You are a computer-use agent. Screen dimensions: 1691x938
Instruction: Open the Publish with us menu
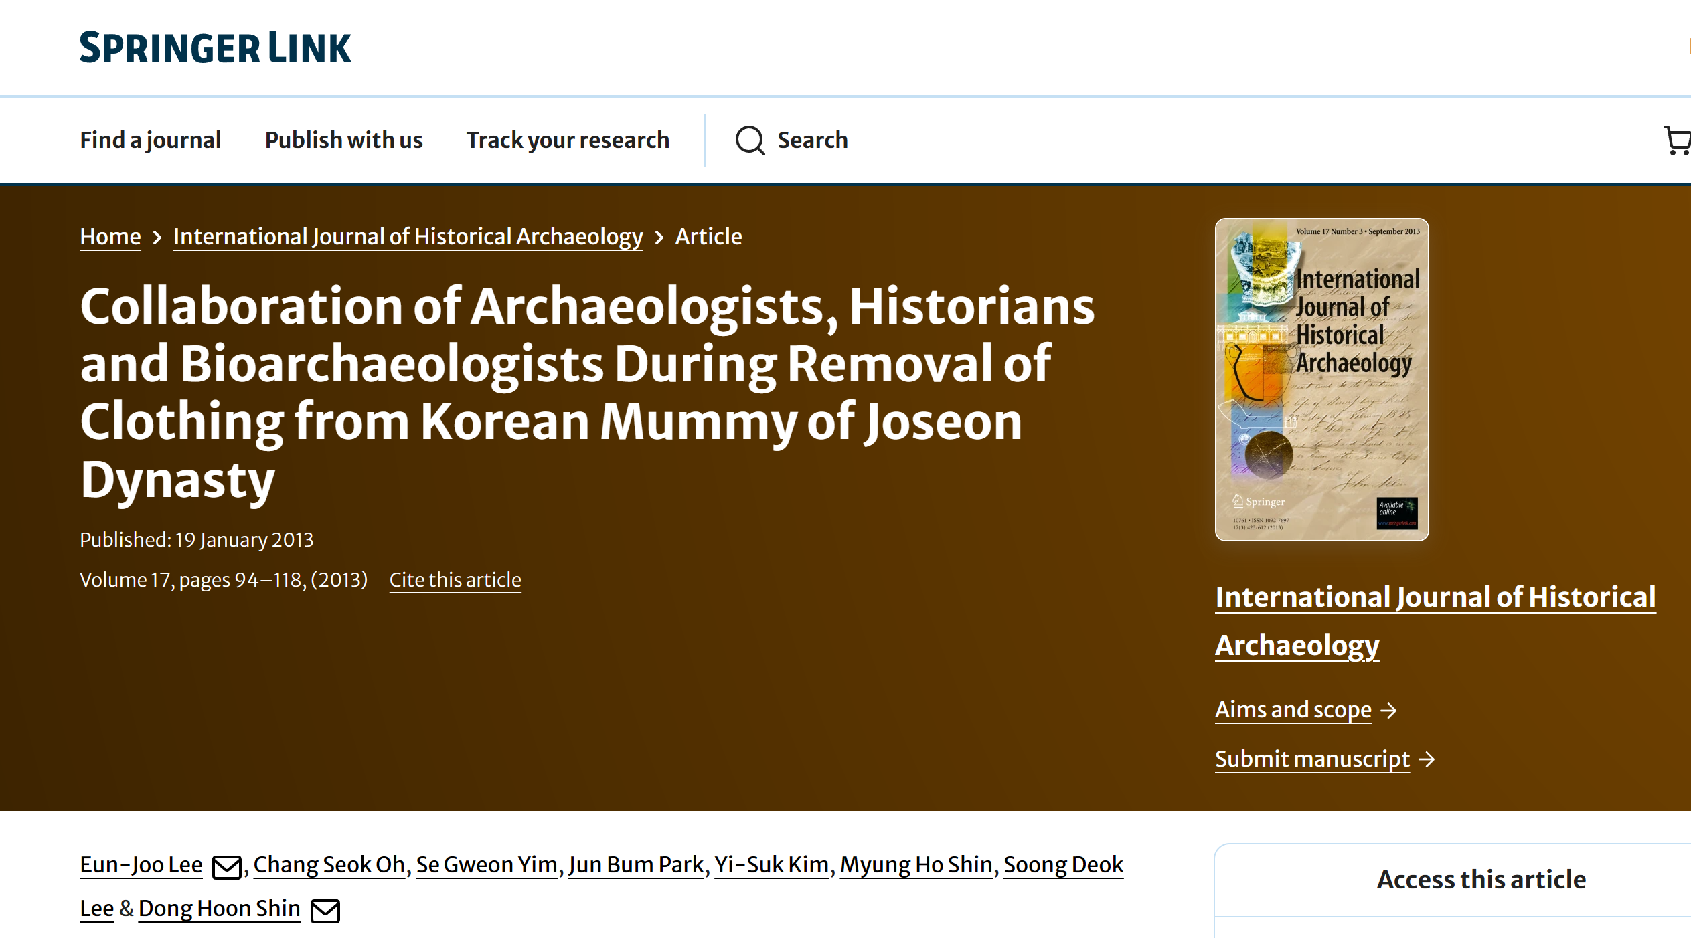(x=343, y=140)
